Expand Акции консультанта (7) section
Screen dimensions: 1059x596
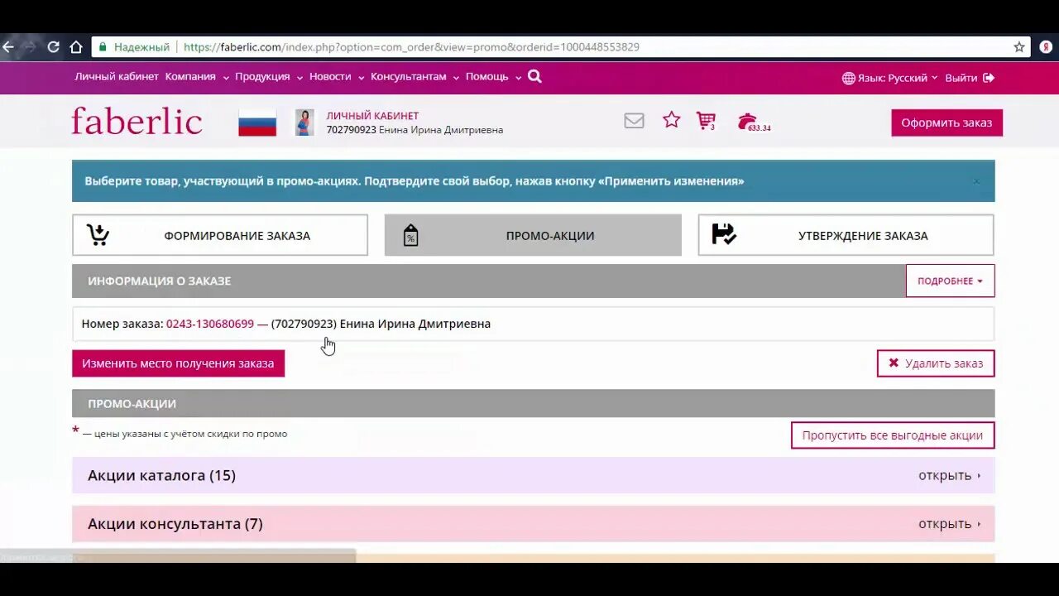[x=533, y=524]
